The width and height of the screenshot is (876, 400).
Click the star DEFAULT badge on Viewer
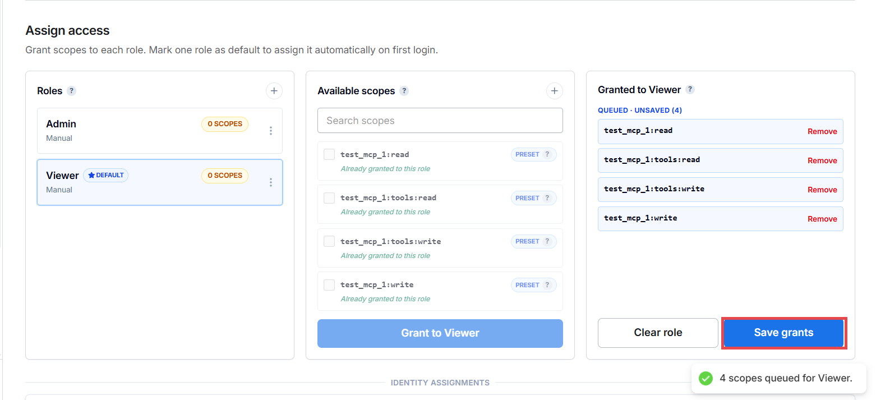coord(106,175)
